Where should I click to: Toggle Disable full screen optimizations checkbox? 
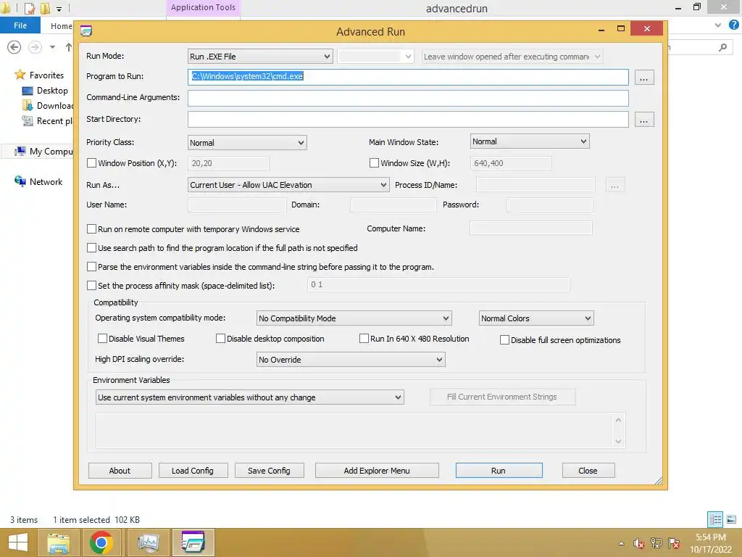pyautogui.click(x=505, y=339)
